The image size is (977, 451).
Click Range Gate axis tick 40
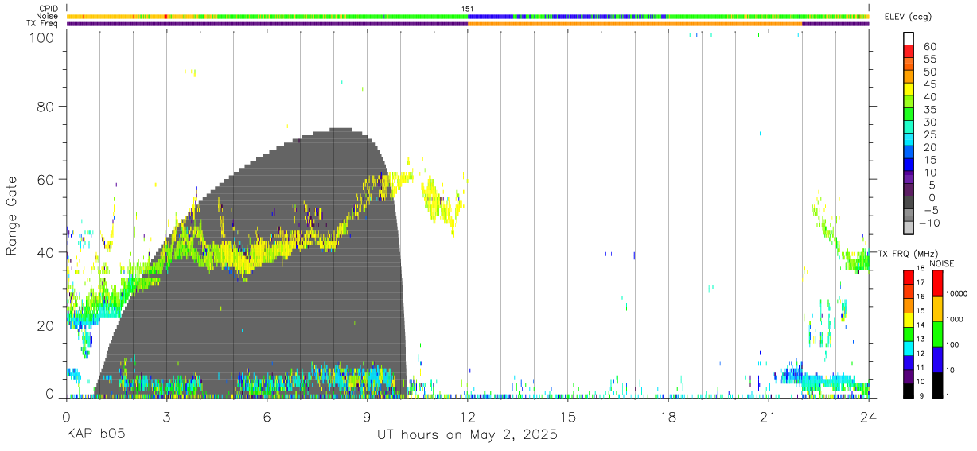point(48,252)
